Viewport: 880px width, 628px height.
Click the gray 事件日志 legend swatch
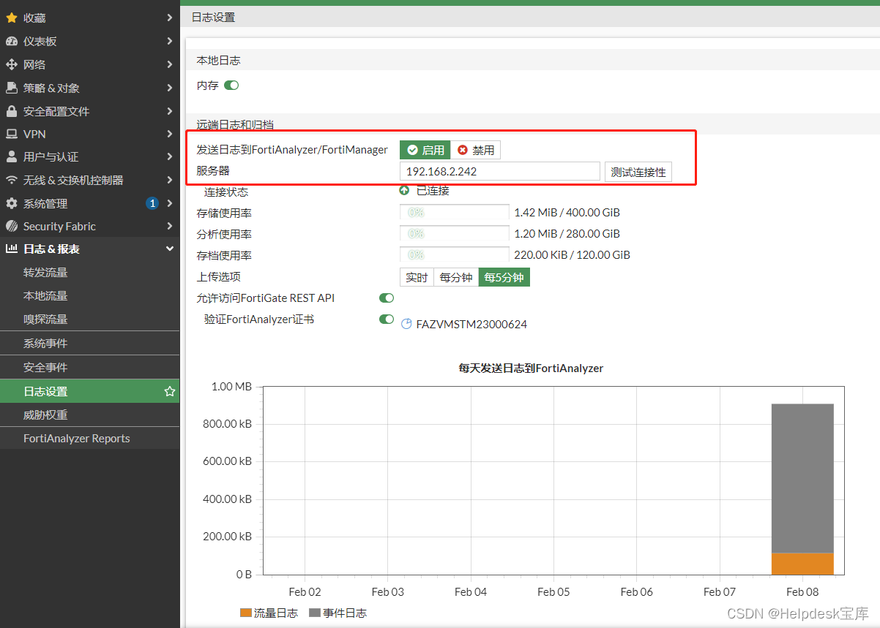tap(315, 613)
